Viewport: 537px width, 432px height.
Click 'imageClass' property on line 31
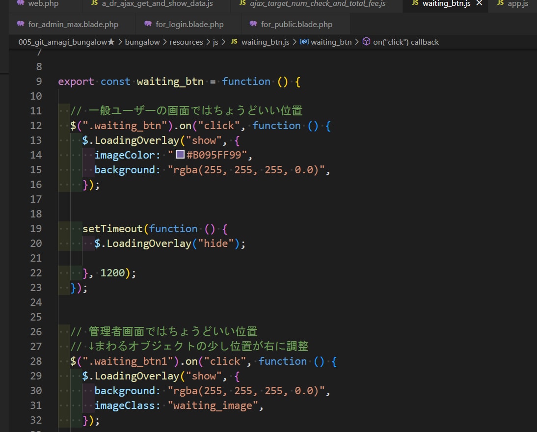click(x=125, y=405)
